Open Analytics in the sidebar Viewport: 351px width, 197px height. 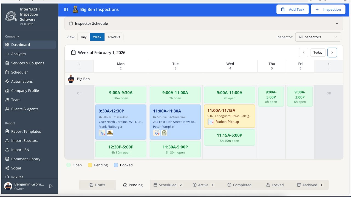(x=30, y=54)
